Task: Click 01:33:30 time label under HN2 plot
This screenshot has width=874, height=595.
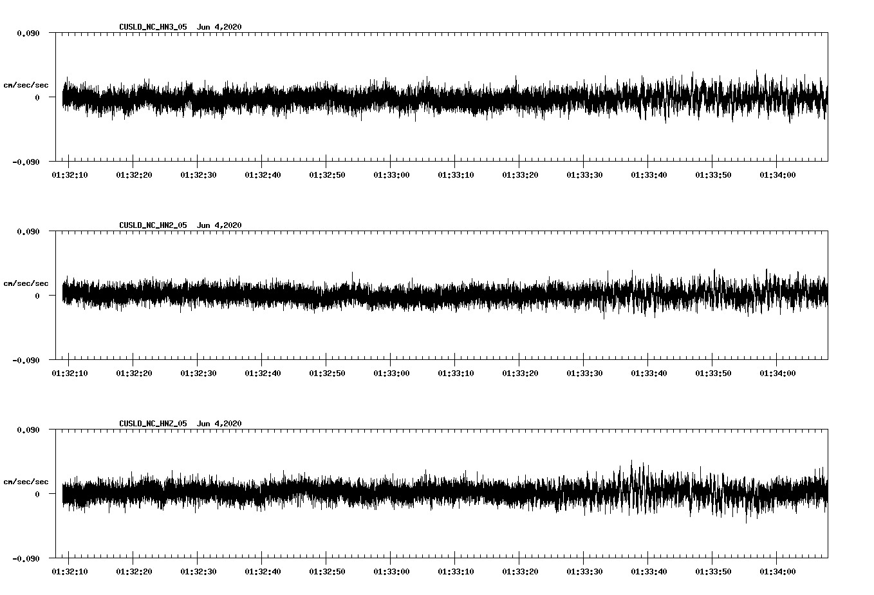Action: (584, 373)
